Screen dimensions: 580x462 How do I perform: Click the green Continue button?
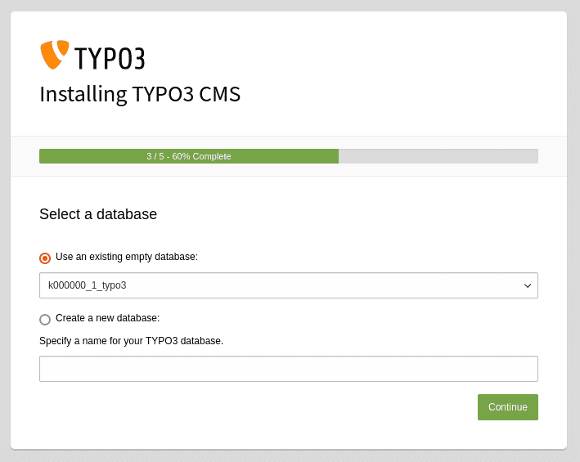[x=508, y=407]
